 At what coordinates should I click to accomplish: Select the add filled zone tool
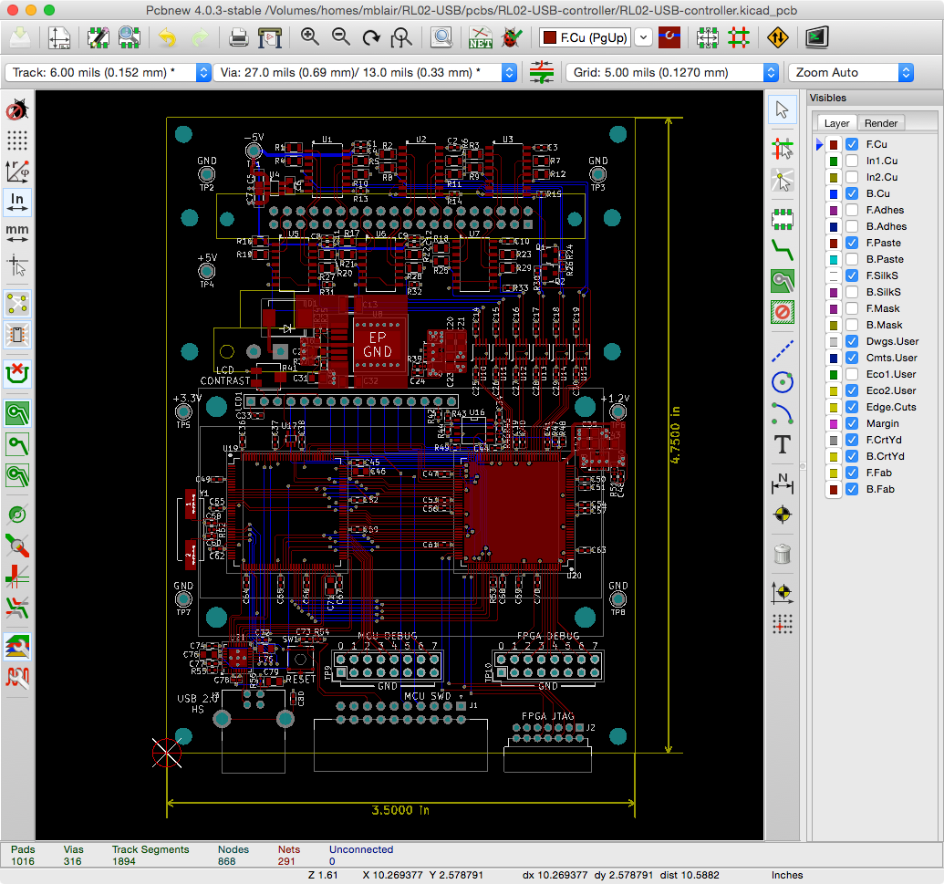coord(782,281)
